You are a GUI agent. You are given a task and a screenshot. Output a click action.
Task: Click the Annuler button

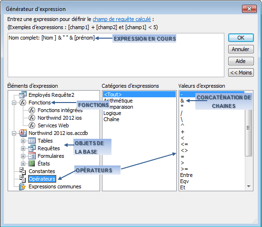pos(241,49)
